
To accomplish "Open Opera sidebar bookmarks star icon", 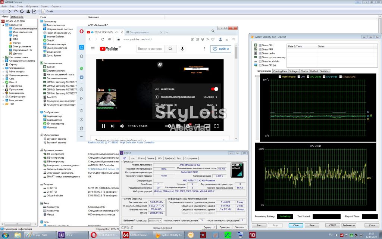I will [82, 56].
